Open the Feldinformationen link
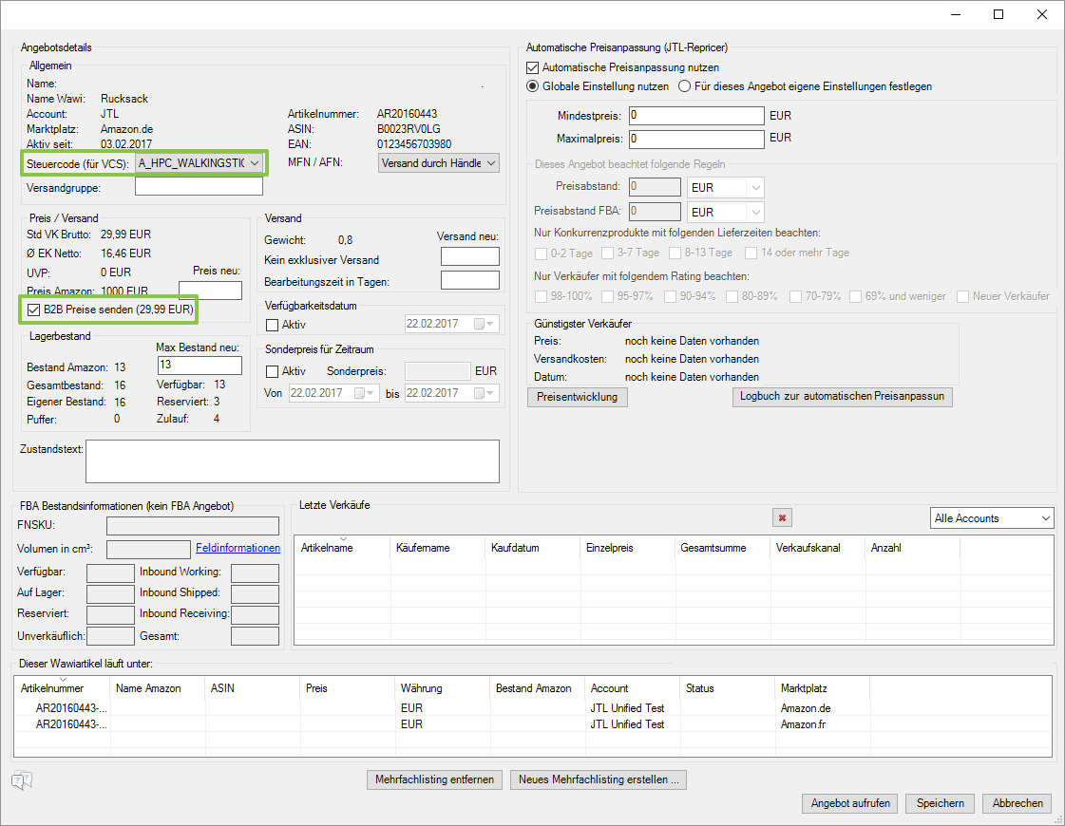The height and width of the screenshot is (826, 1065). click(x=238, y=548)
